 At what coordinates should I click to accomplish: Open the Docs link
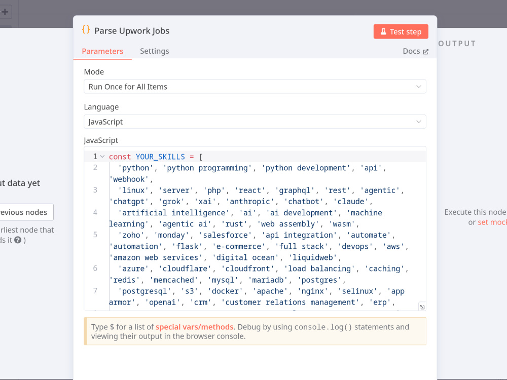click(x=415, y=51)
